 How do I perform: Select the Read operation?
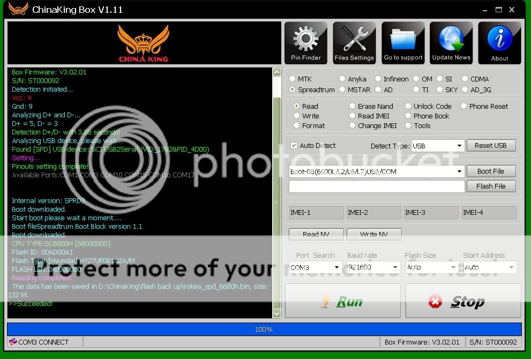[296, 106]
